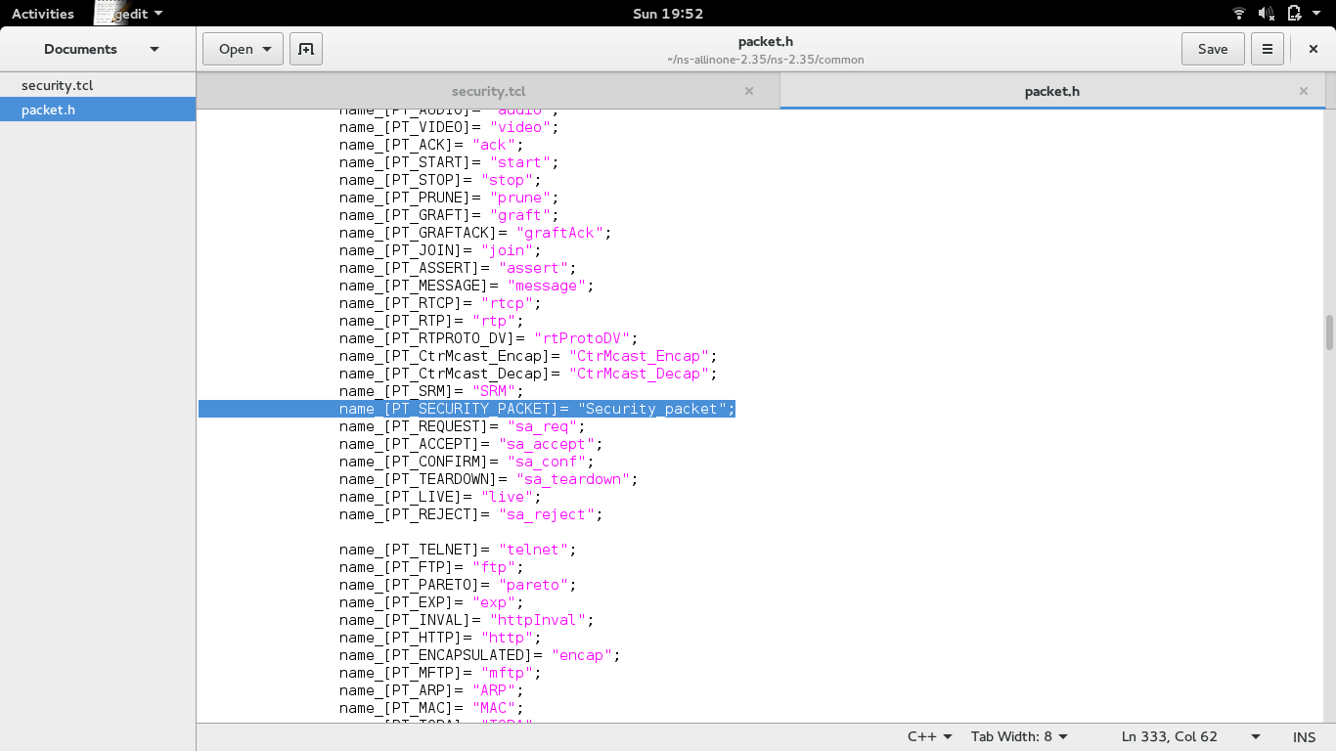Click the name_[PT_TELNET]= "telnet" line
This screenshot has width=1336, height=751.
(458, 550)
